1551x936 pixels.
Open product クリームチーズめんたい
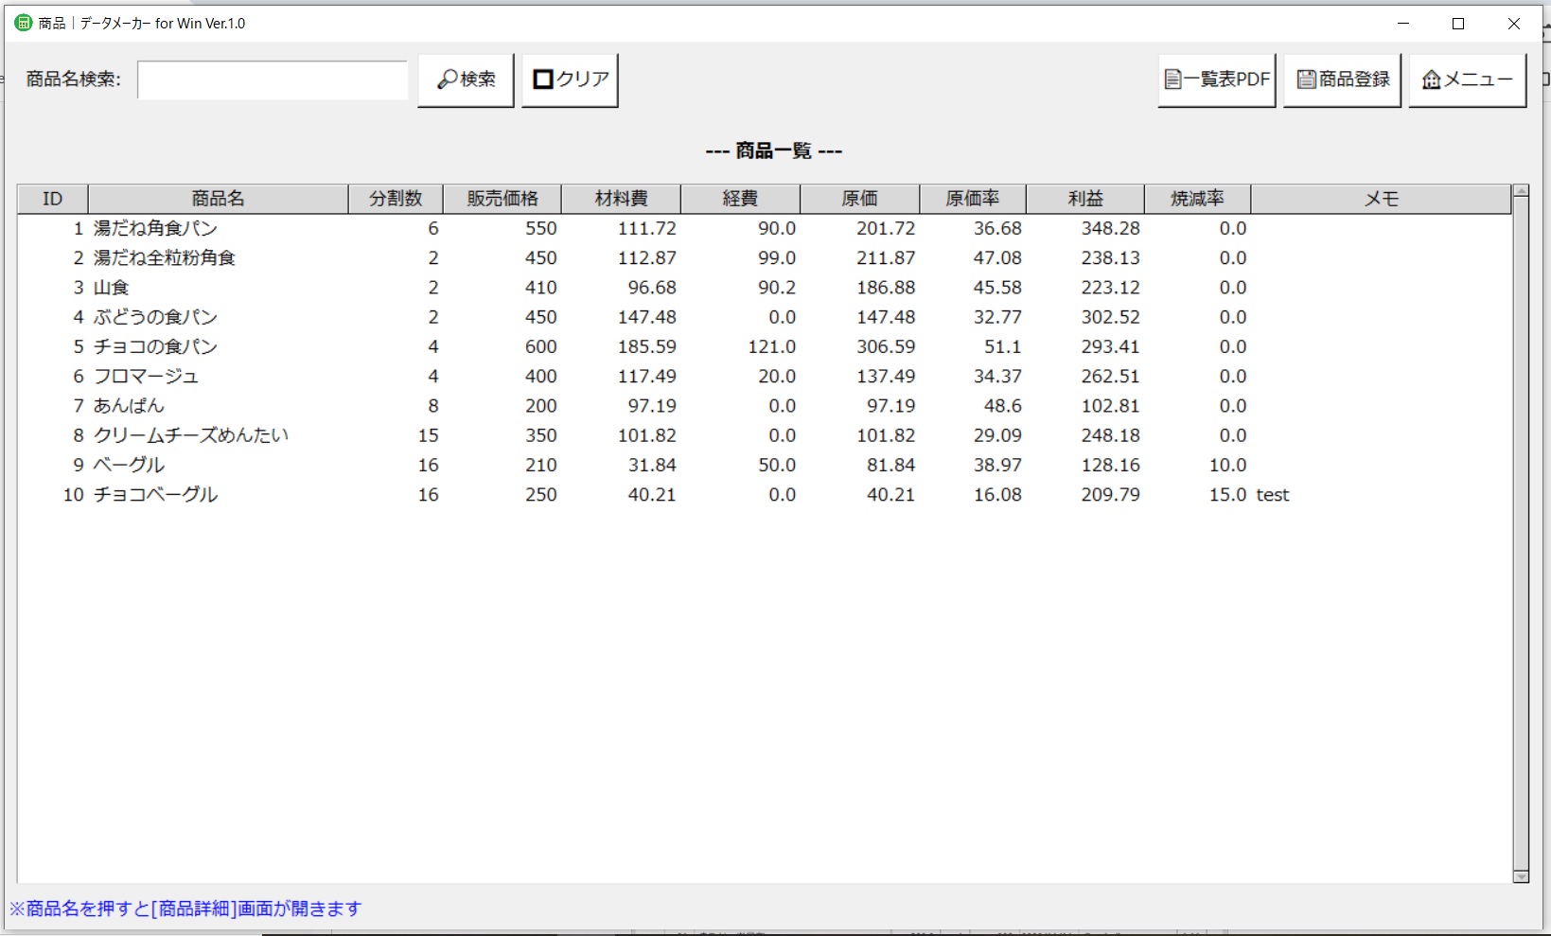tap(191, 435)
